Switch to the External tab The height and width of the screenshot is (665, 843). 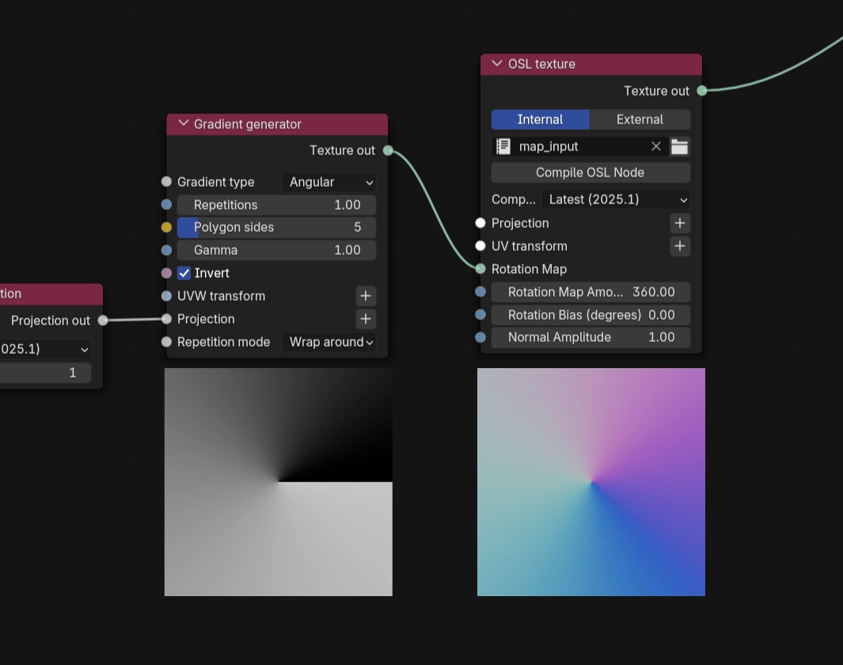click(640, 119)
